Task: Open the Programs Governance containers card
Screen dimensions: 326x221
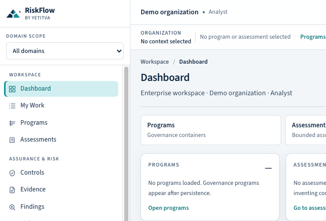Action: tap(211, 130)
